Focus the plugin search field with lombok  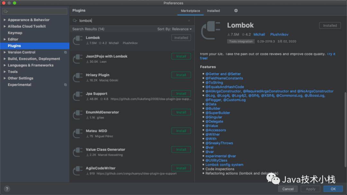pyautogui.click(x=132, y=21)
